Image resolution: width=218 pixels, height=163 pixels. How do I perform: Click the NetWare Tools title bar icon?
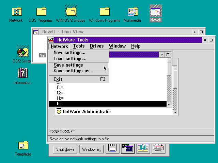coord(51,40)
